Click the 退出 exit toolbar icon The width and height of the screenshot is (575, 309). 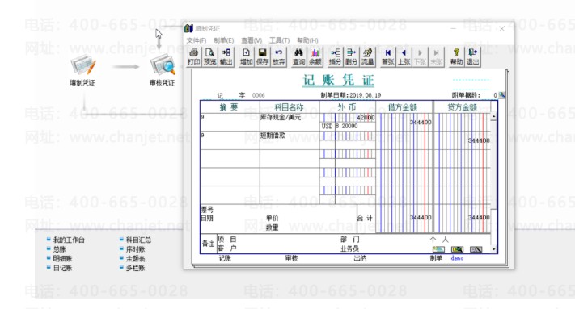click(472, 57)
